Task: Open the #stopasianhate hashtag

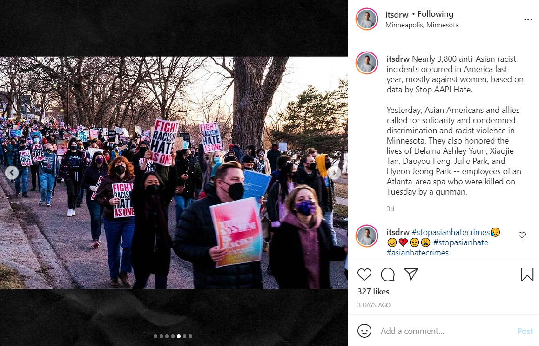Action: point(461,242)
